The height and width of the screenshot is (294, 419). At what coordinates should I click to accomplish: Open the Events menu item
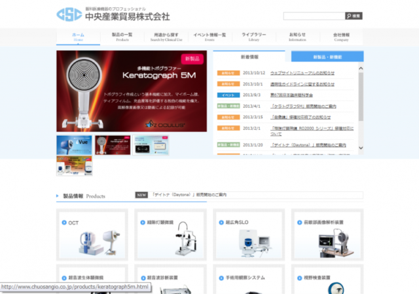coord(209,37)
